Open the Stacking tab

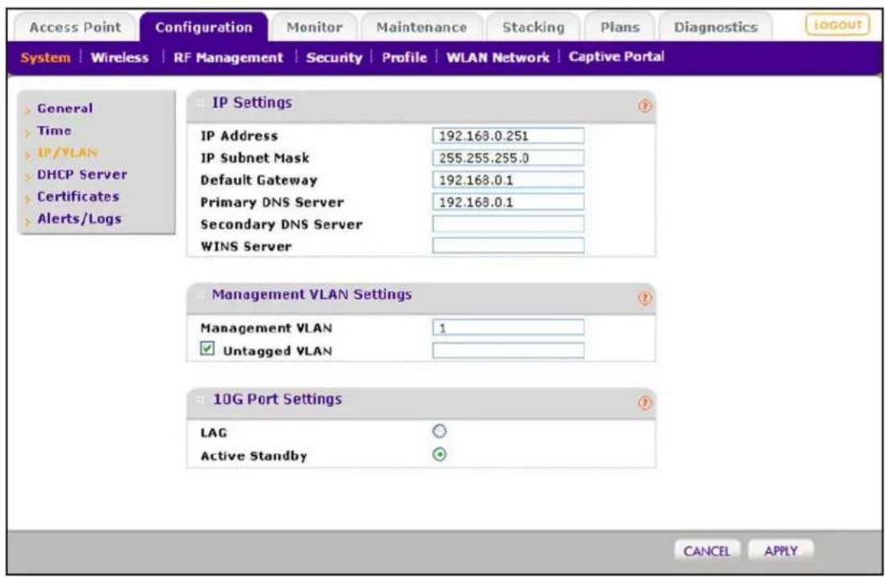(x=533, y=27)
